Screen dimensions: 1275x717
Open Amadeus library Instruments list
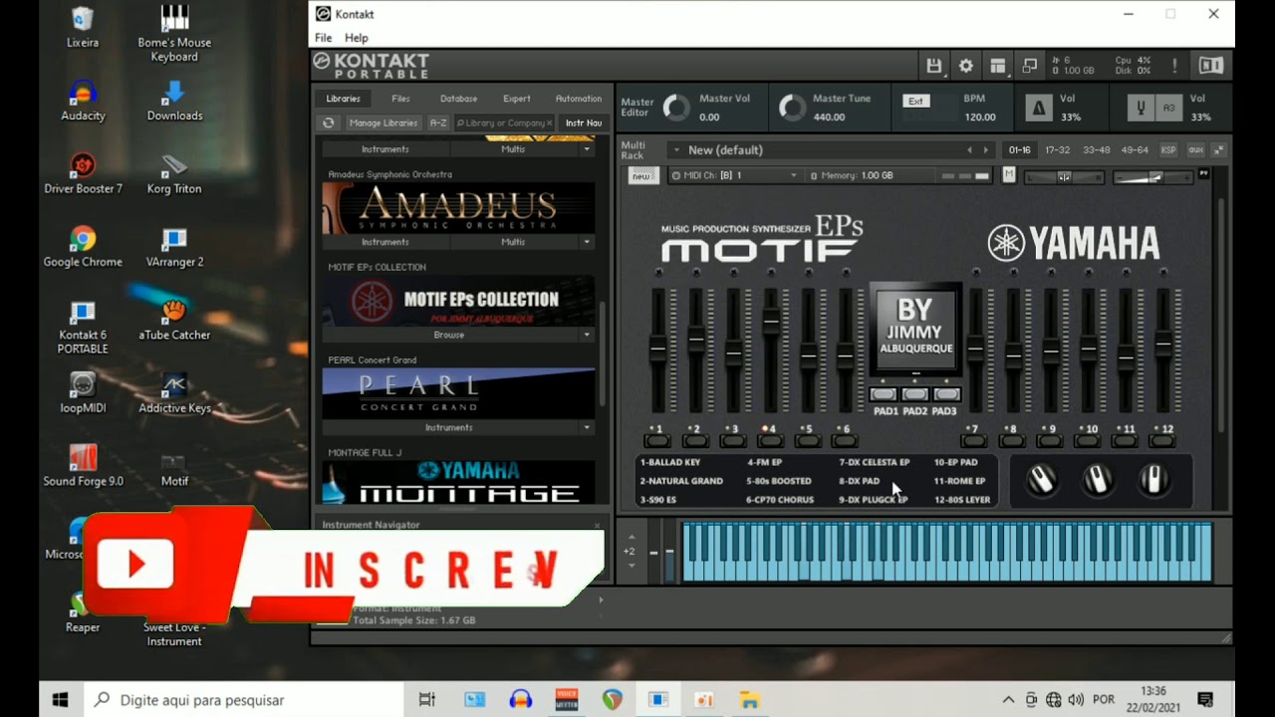pyautogui.click(x=385, y=242)
